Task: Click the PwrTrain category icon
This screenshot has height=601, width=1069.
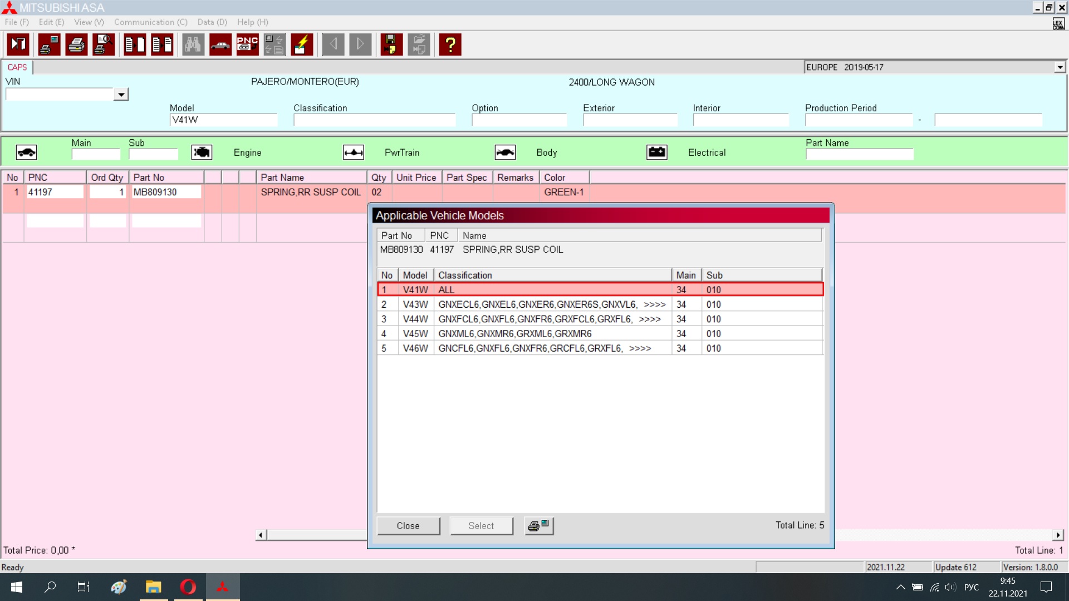Action: pos(354,152)
